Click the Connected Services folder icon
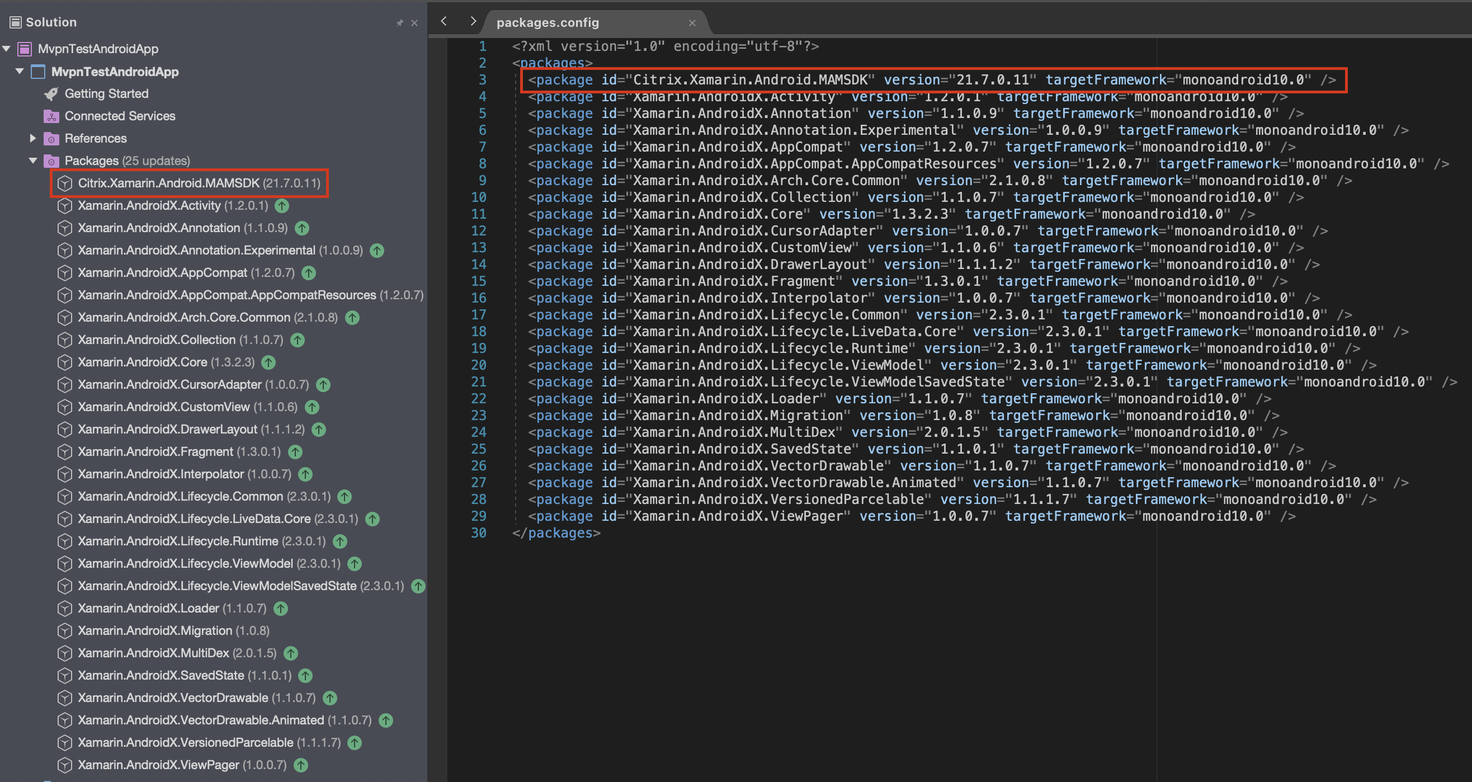Viewport: 1472px width, 782px height. click(51, 116)
